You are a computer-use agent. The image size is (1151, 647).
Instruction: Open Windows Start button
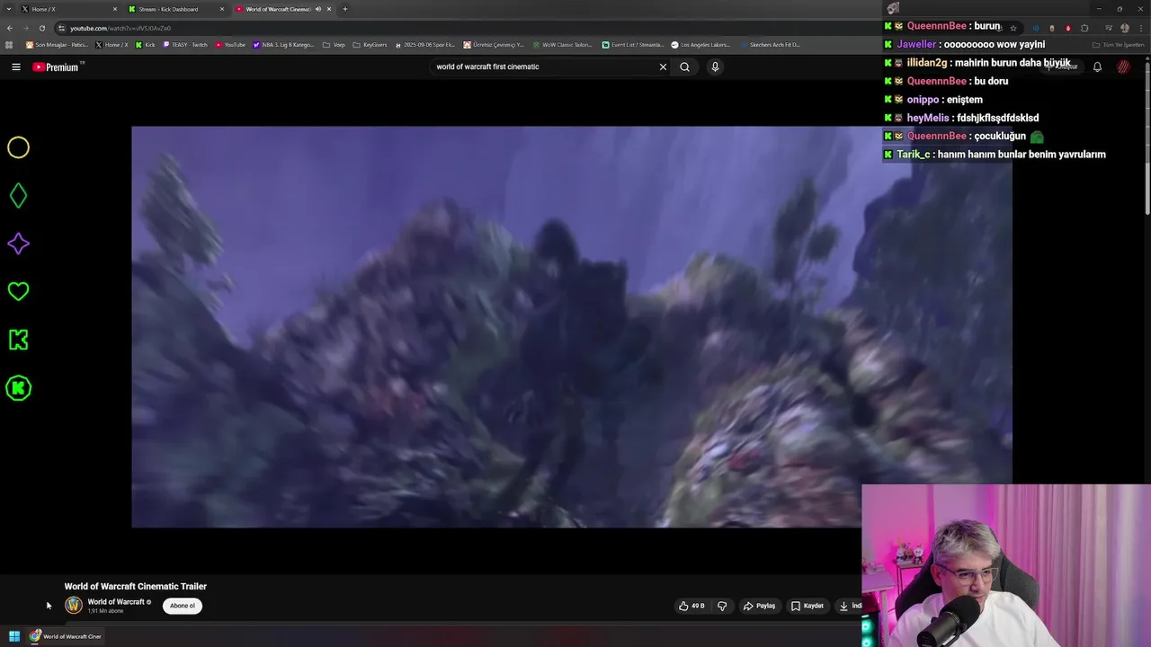[13, 636]
